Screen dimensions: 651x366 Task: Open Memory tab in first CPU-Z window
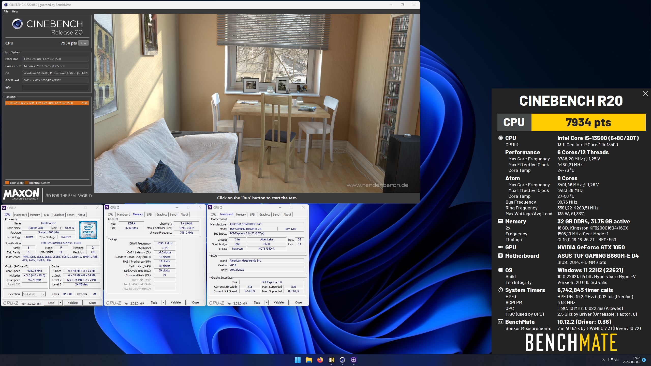pos(35,215)
